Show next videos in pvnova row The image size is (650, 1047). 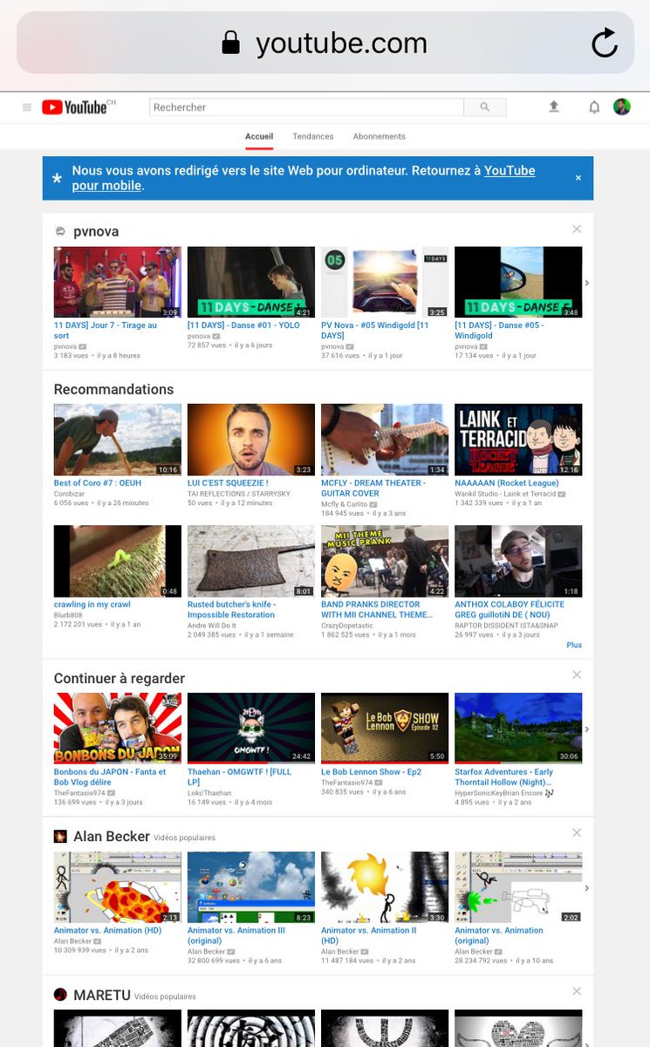click(587, 283)
